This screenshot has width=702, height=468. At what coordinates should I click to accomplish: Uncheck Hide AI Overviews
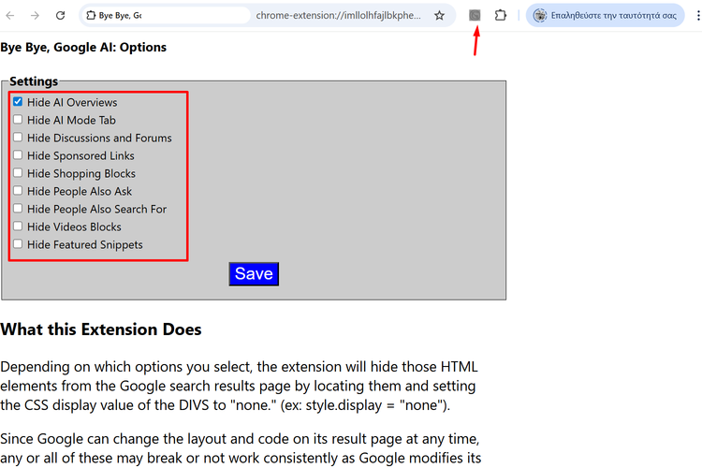coord(18,102)
